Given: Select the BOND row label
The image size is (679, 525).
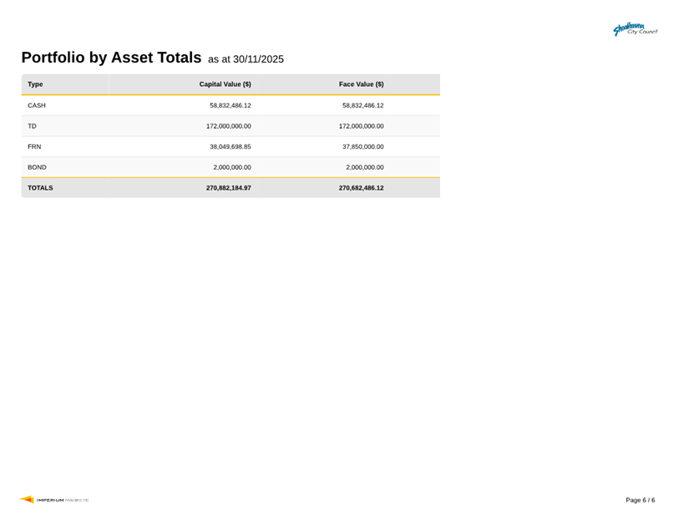Looking at the screenshot, I should [37, 167].
